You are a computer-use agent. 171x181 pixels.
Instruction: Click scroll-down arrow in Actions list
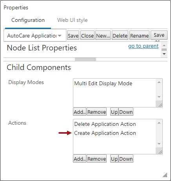159,144
